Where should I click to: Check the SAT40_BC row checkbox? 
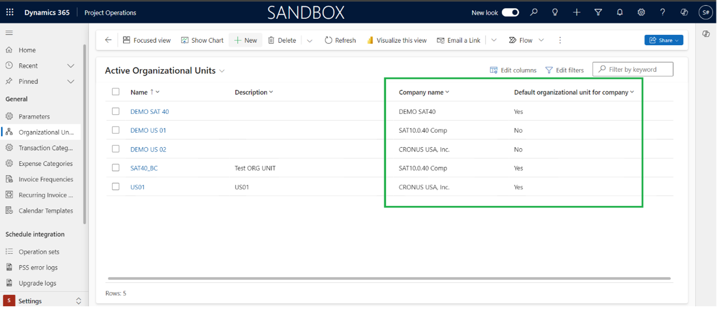(116, 167)
